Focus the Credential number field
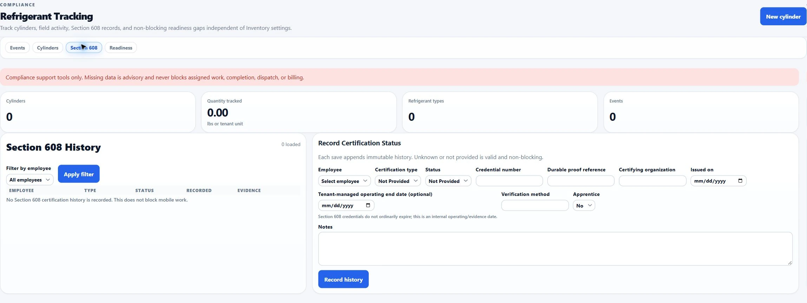The image size is (807, 303). (509, 181)
